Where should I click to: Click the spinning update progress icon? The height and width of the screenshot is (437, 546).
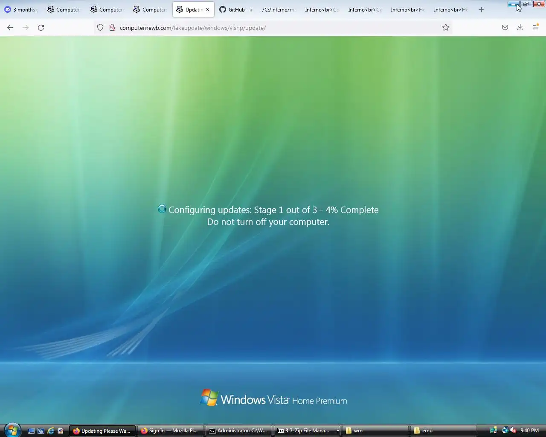pos(162,209)
